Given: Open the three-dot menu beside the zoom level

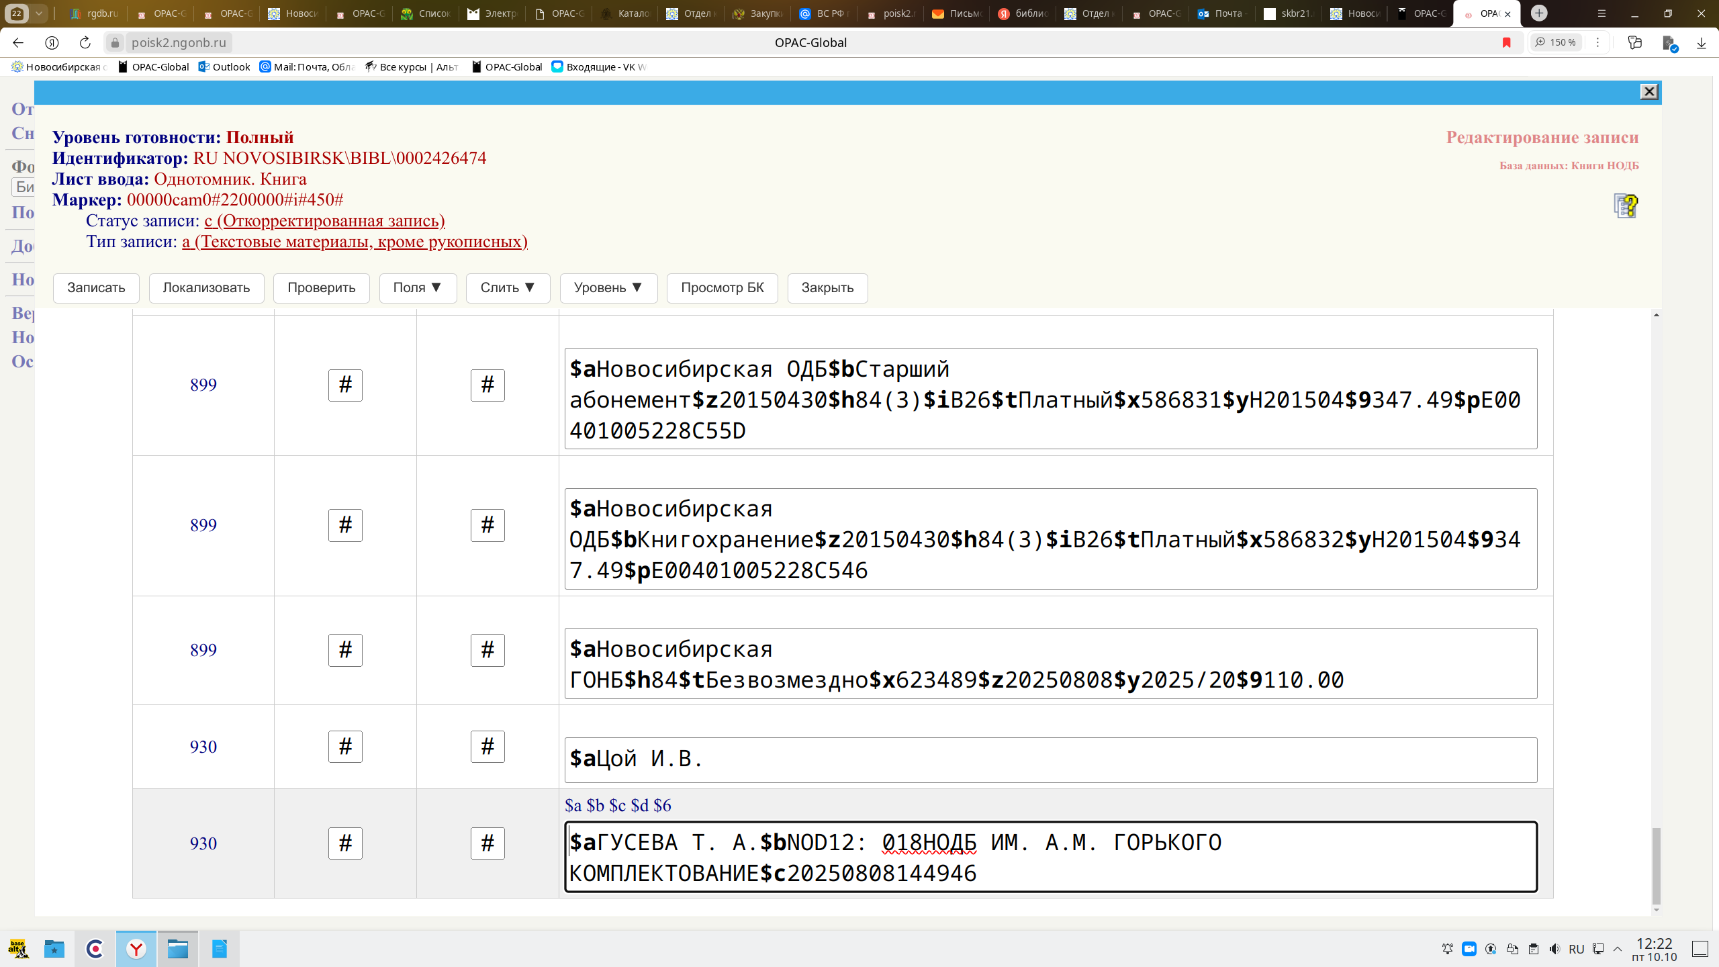Looking at the screenshot, I should click(x=1598, y=42).
